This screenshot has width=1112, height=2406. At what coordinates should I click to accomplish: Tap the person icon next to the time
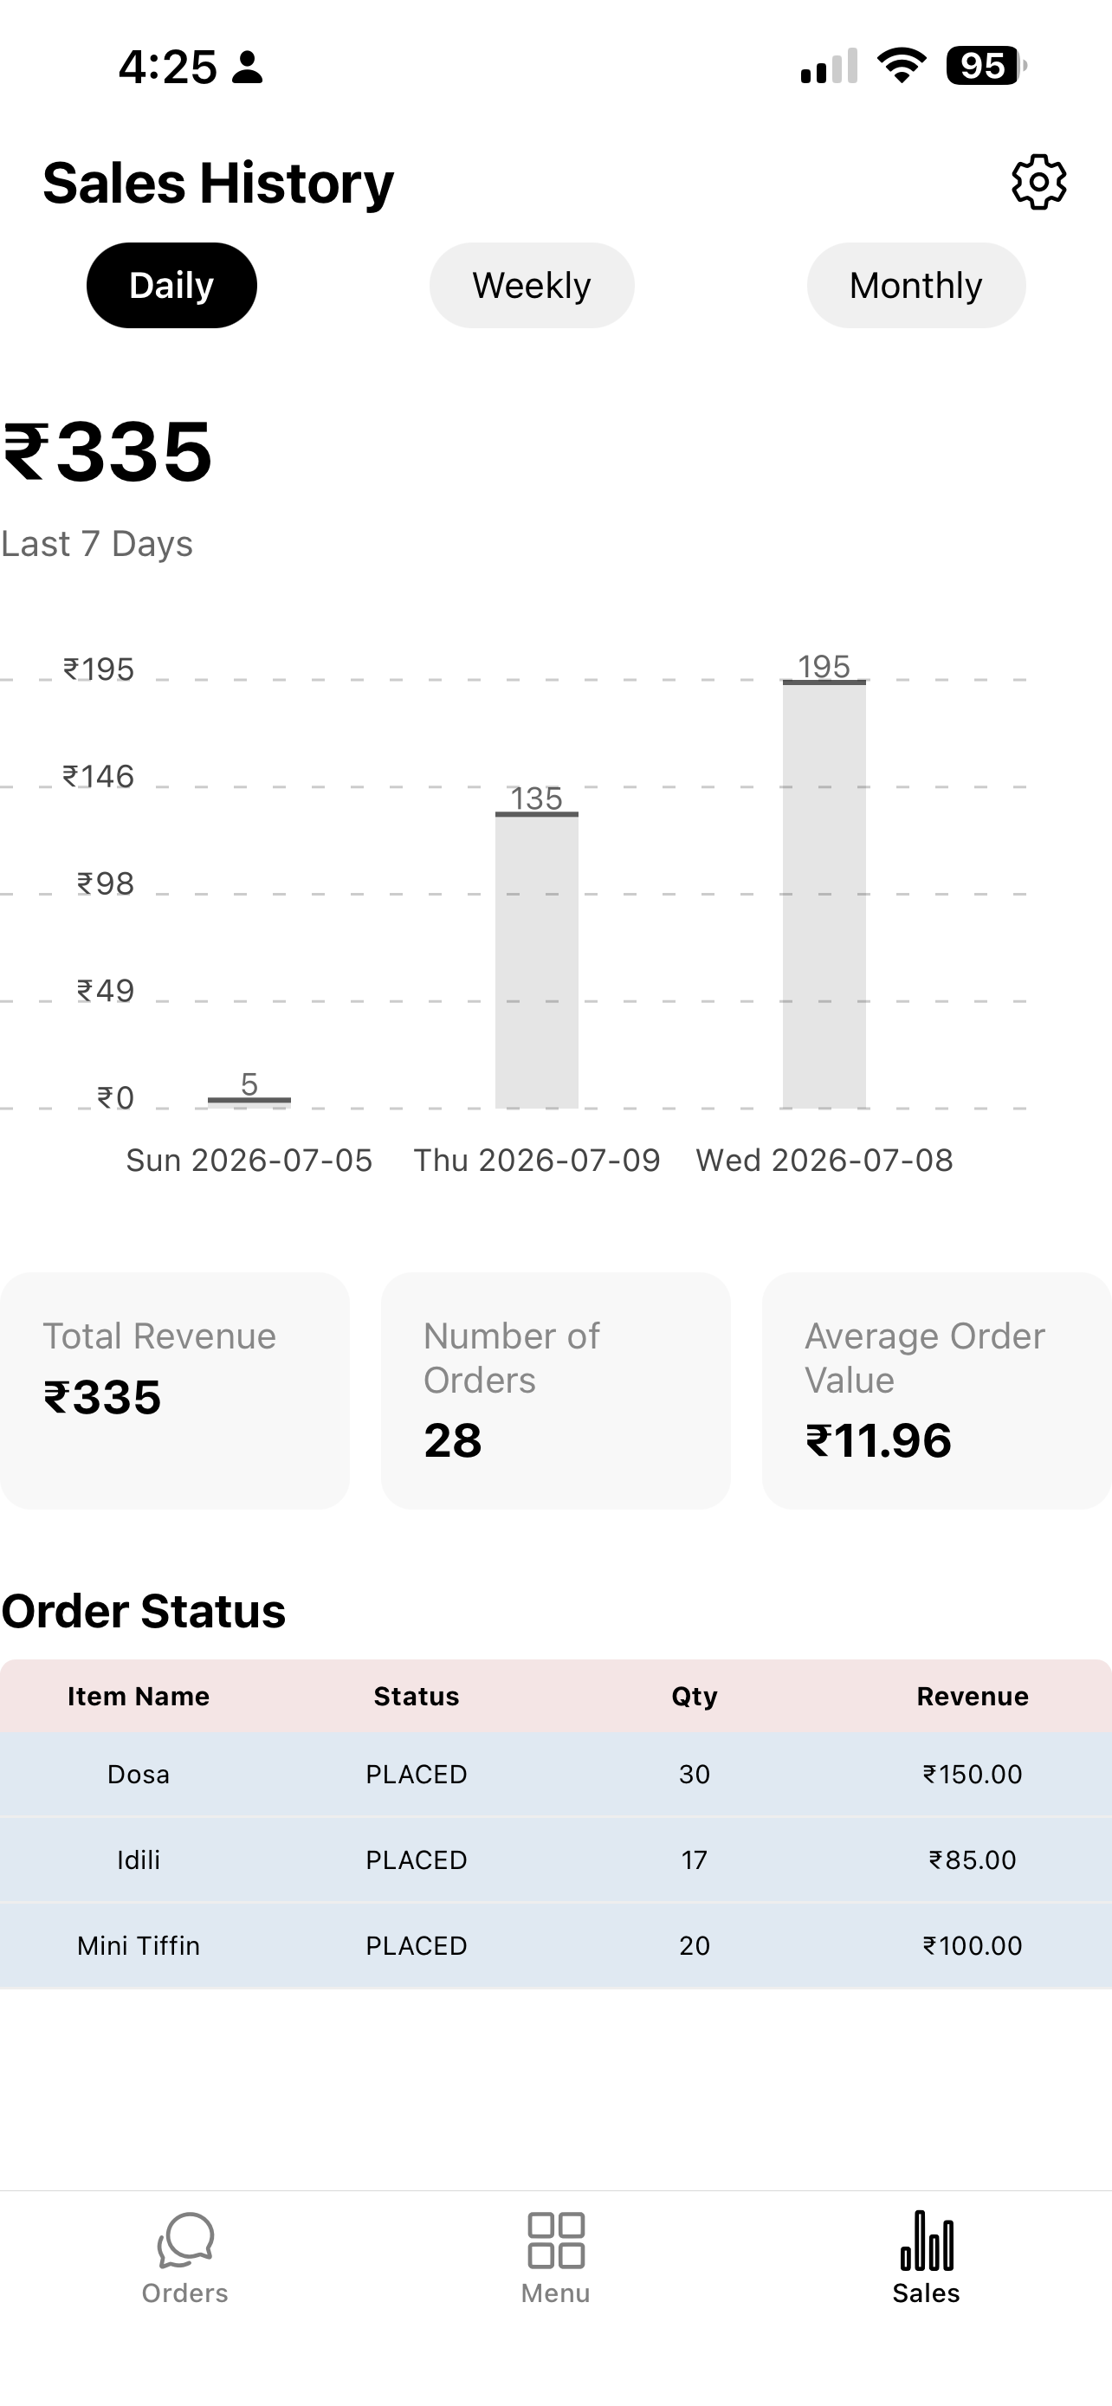(x=248, y=68)
